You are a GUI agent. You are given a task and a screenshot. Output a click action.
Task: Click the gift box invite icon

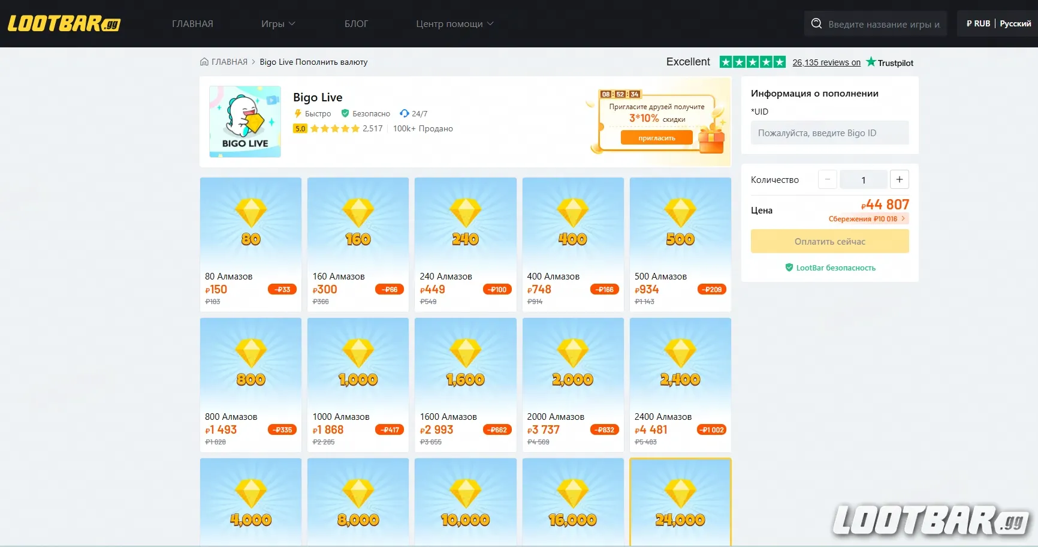click(x=711, y=140)
